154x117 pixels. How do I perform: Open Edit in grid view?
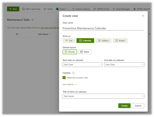[31, 9]
